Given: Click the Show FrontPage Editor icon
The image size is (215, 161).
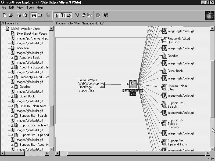Looking at the screenshot, I should (77, 15).
